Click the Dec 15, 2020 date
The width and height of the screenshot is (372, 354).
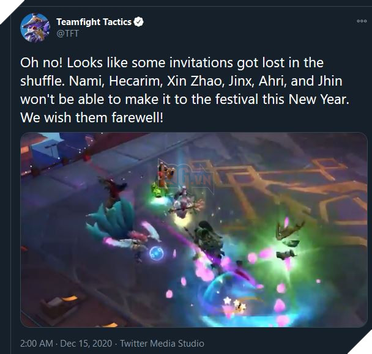point(86,344)
